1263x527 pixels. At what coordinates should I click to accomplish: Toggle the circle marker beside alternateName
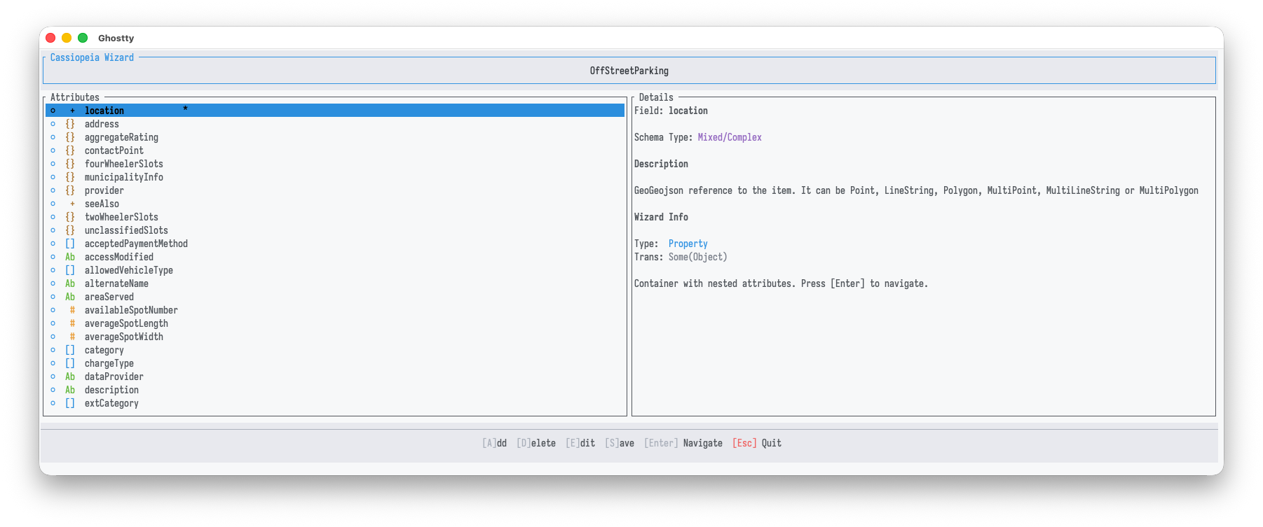pyautogui.click(x=53, y=283)
